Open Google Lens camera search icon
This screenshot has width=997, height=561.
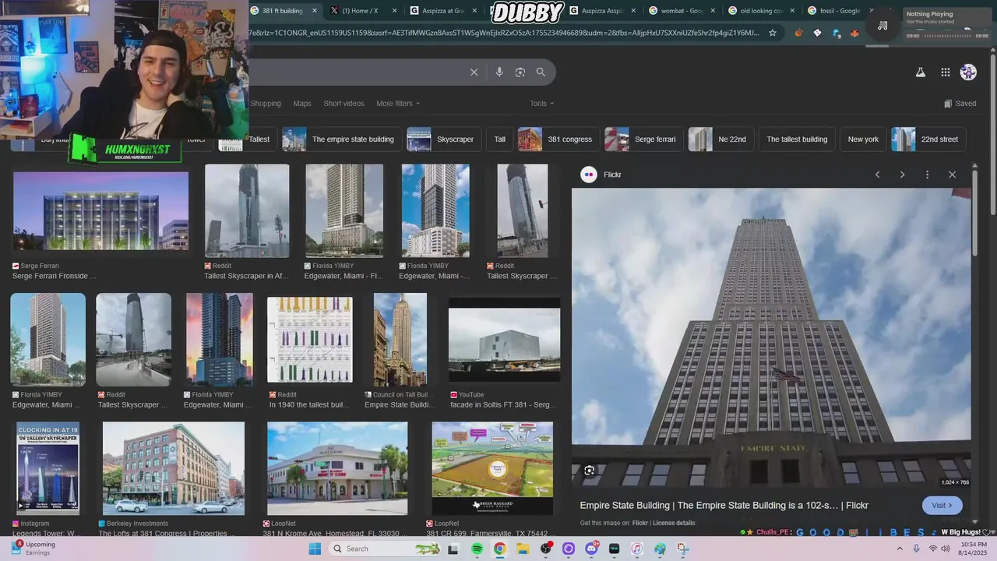point(520,72)
